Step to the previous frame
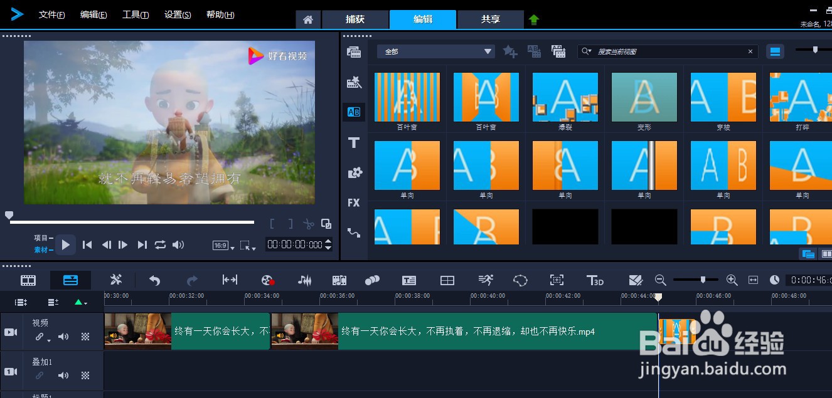 coord(106,244)
